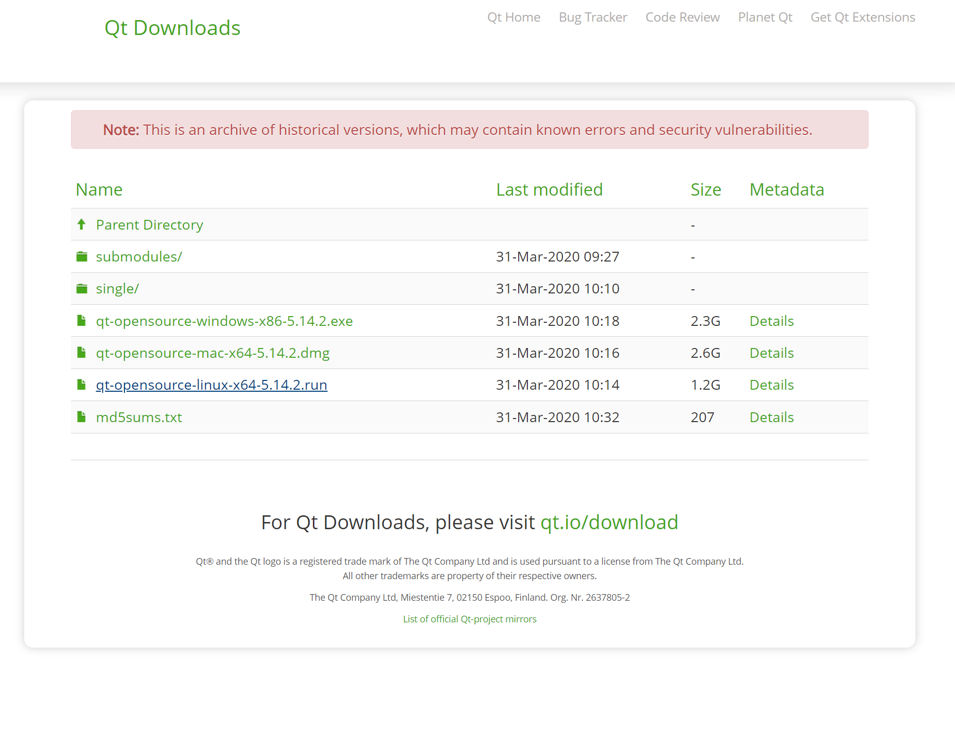Click the 31-Mar-2020 10:10 date text
Image resolution: width=955 pixels, height=731 pixels.
click(558, 289)
